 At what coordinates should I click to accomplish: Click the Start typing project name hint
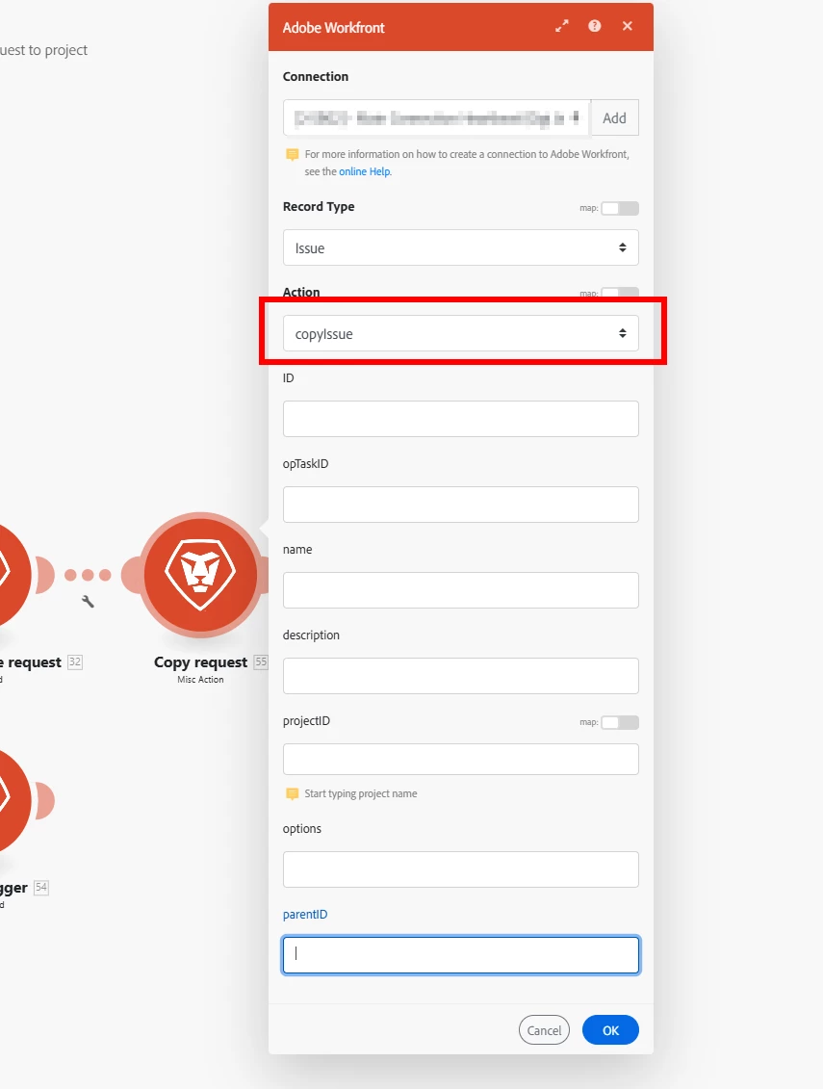pyautogui.click(x=360, y=793)
